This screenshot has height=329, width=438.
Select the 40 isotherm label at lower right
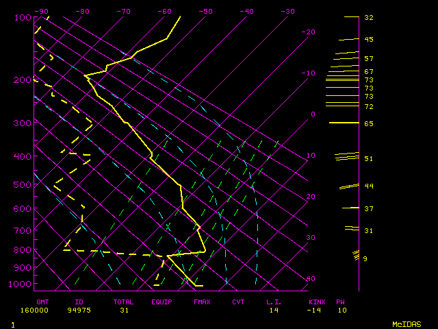[x=311, y=279]
